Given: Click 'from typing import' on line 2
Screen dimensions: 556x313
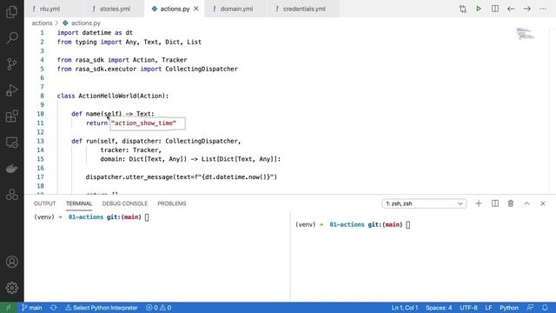Looking at the screenshot, I should (89, 42).
